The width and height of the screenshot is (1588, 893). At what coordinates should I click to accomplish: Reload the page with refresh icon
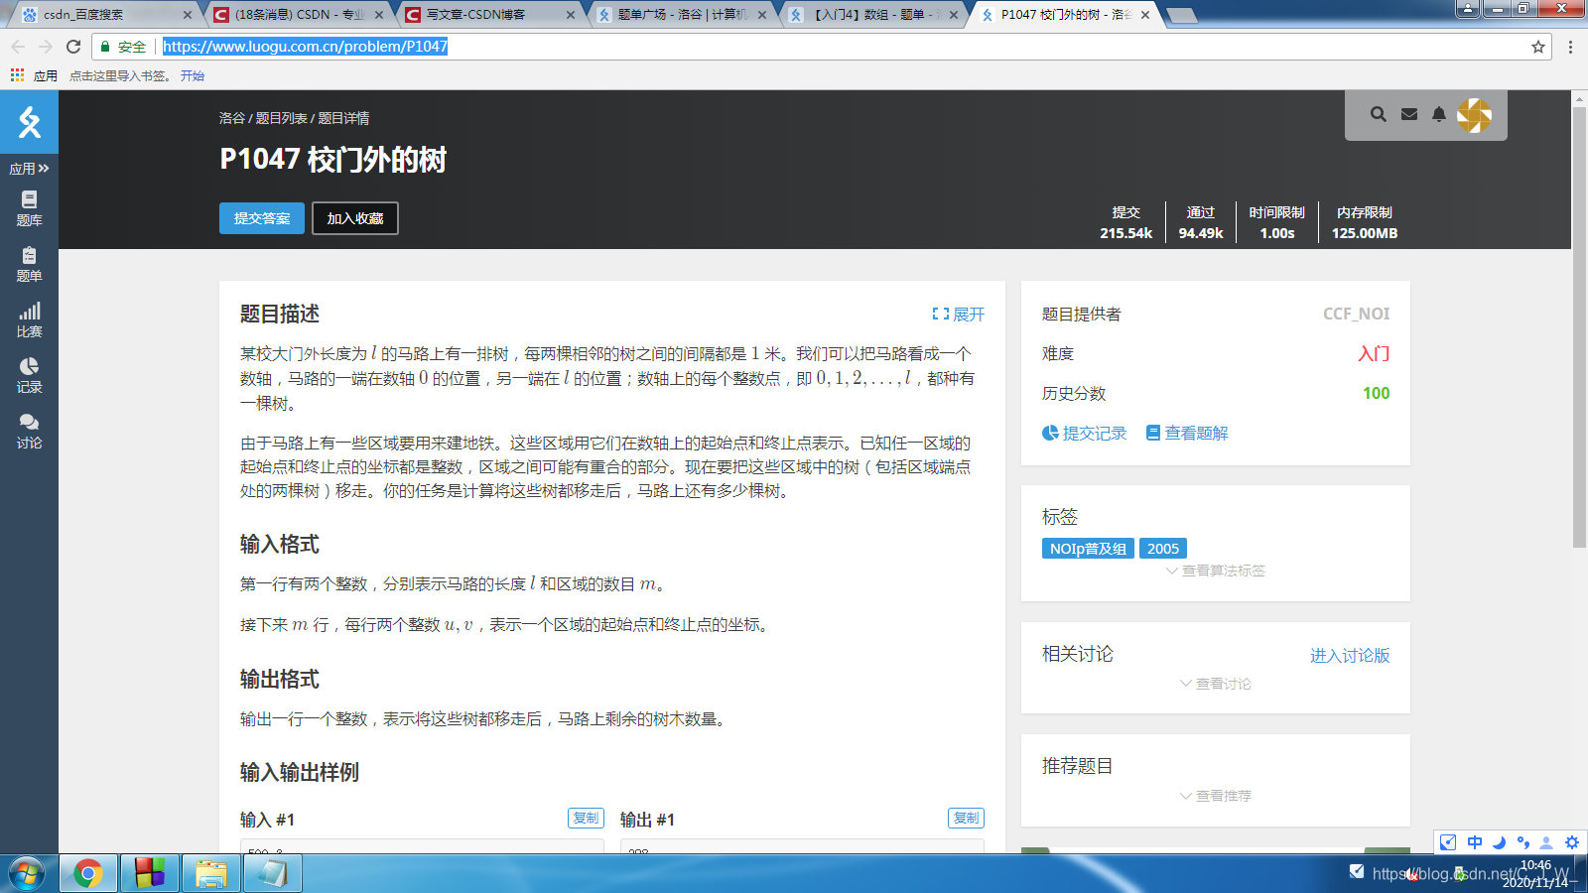pyautogui.click(x=73, y=47)
